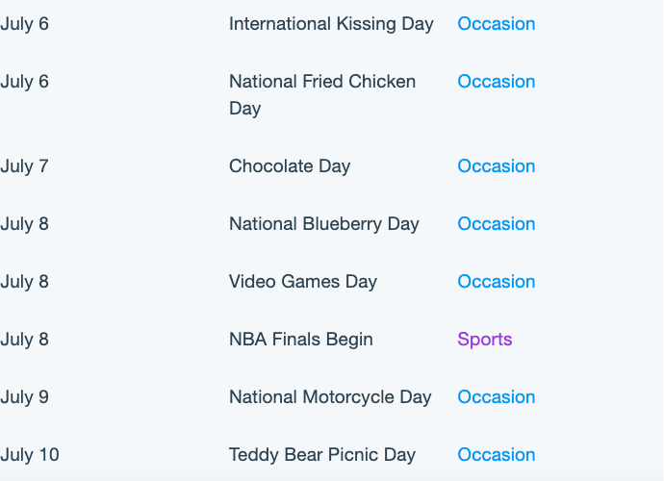Click the July 10 date cell
Screen dimensions: 664x481
click(29, 455)
